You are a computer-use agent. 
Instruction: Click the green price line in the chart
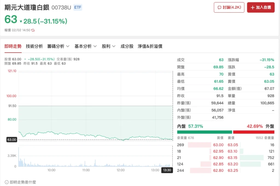click(95, 136)
